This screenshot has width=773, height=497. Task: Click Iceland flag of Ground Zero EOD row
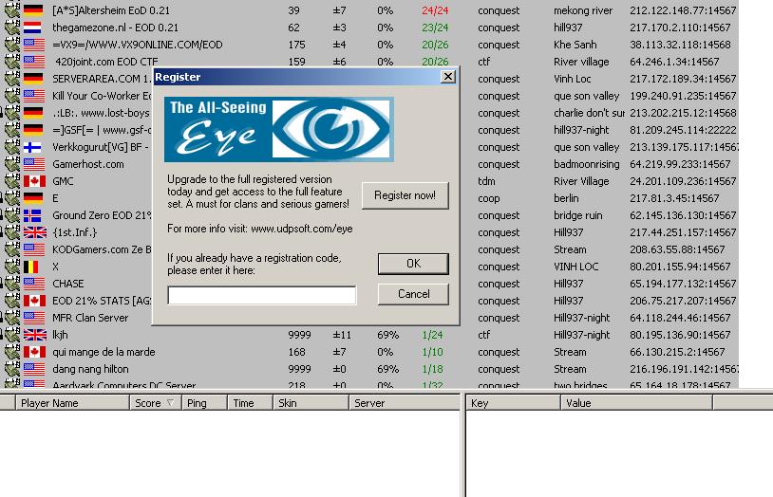[33, 215]
